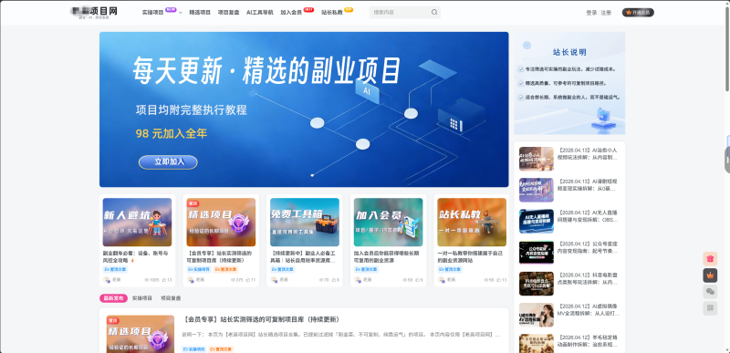Open title 一对一私教带你搭建属于自己的副业资源网站
Image resolution: width=730 pixels, height=353 pixels.
click(x=471, y=256)
